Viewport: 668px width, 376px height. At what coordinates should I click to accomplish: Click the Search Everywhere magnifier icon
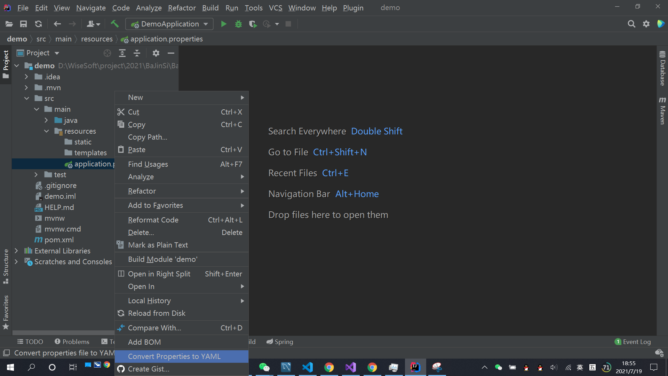click(631, 24)
